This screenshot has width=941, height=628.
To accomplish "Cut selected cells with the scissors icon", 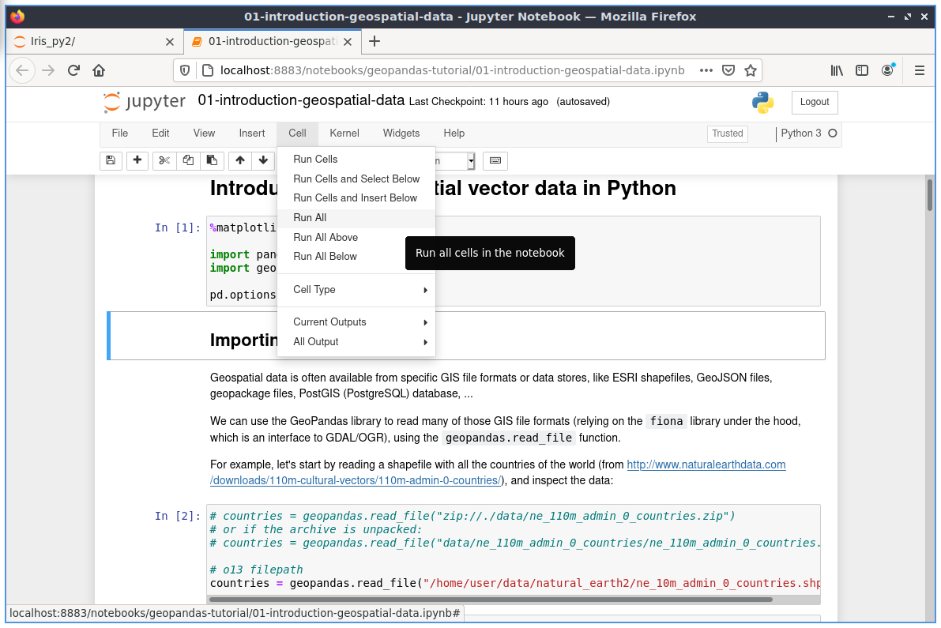I will [x=164, y=160].
